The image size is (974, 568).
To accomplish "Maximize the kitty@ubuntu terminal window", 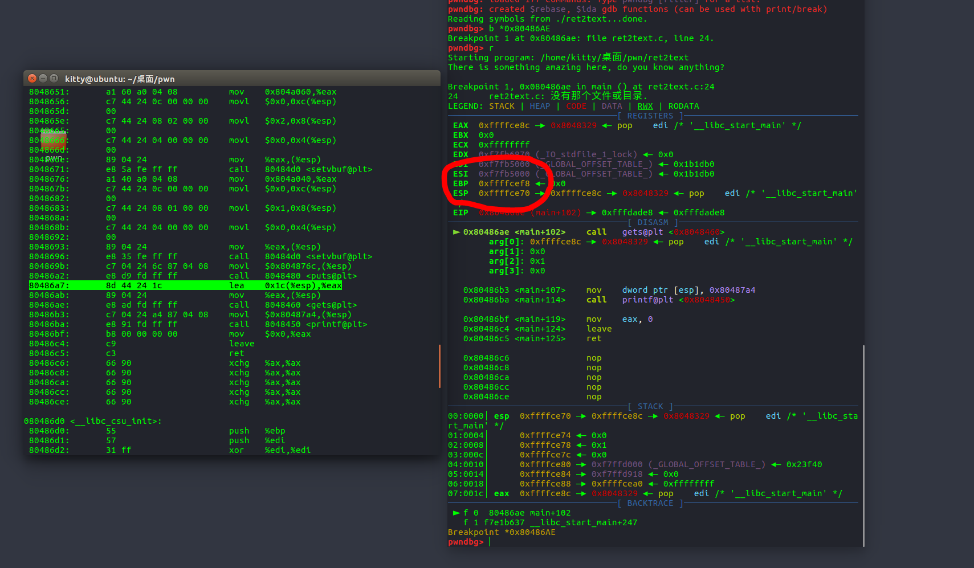I will [54, 79].
